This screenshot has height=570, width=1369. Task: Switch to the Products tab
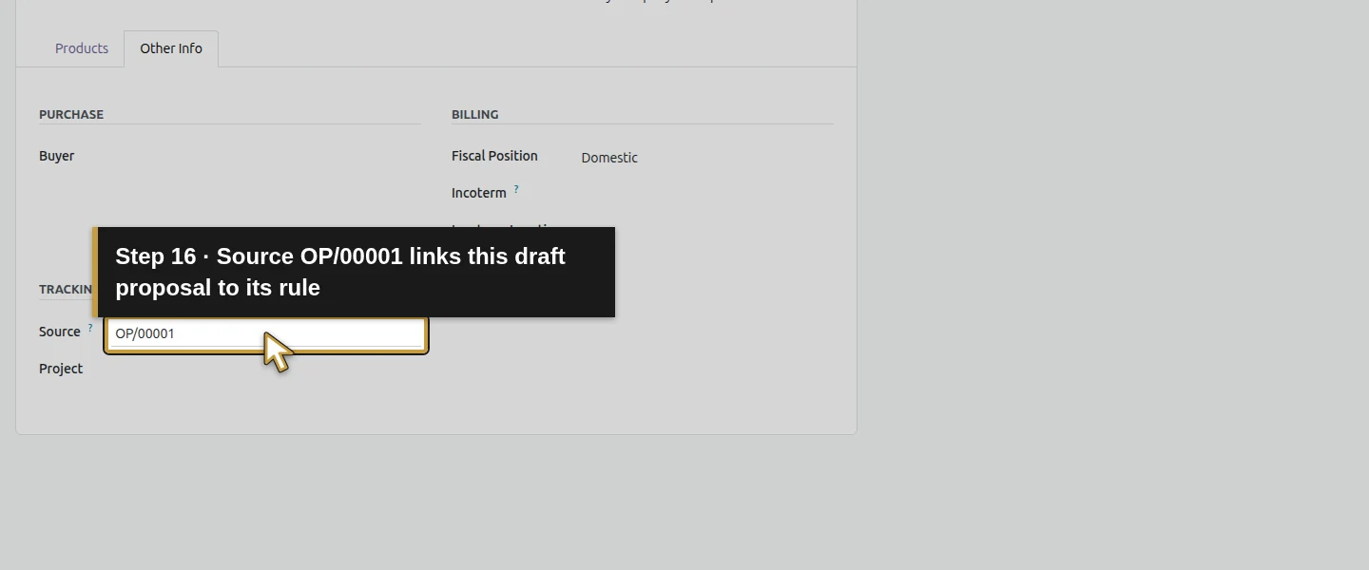pos(82,48)
